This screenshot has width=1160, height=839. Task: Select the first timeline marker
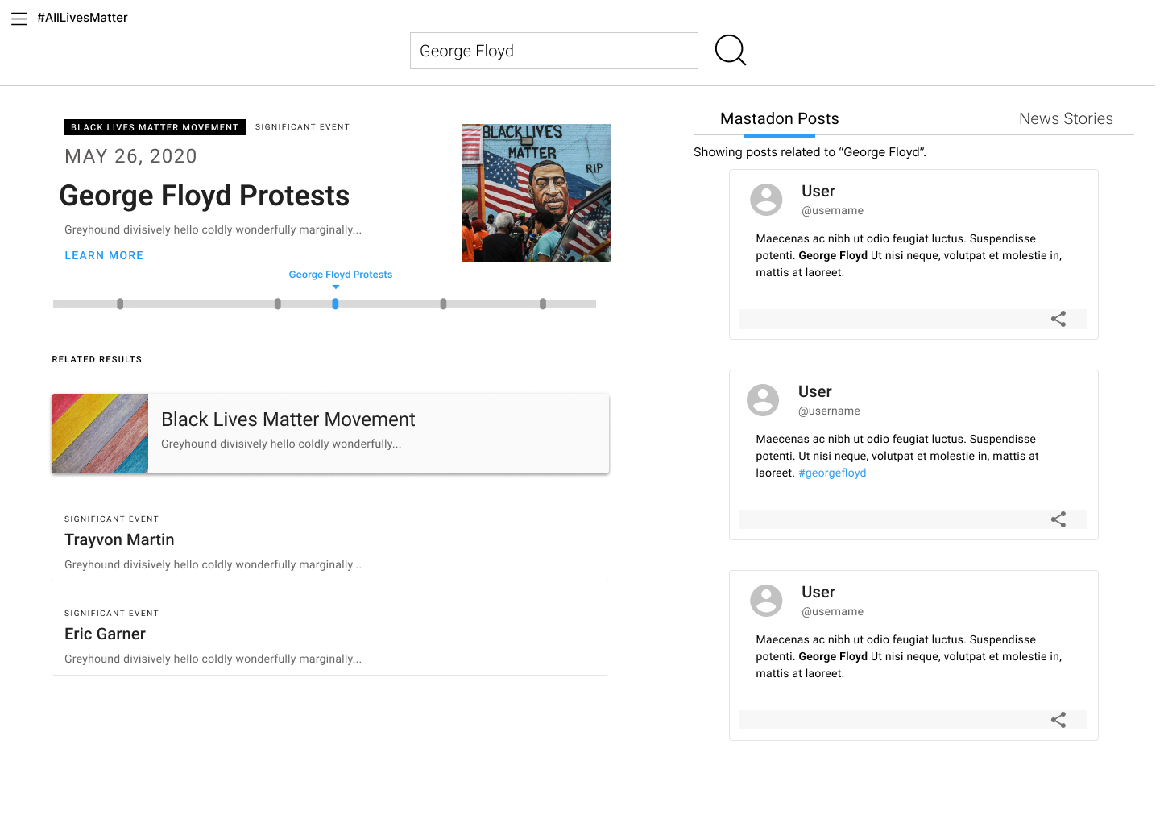point(120,304)
